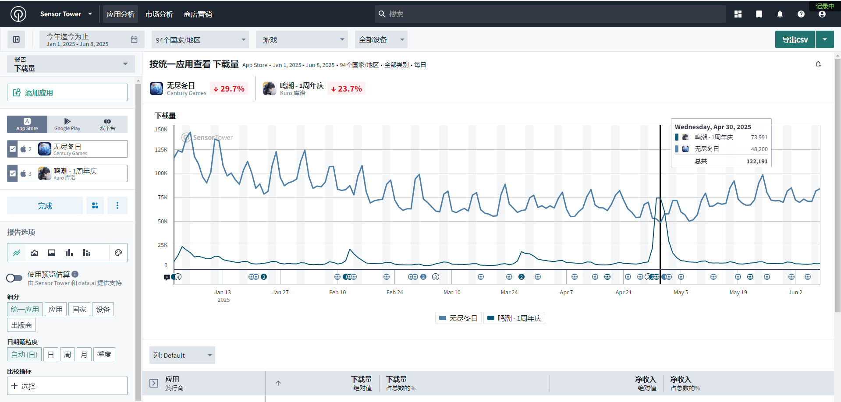841x402 pixels.
Task: Open 比较指标 选择 selector
Action: (x=67, y=386)
